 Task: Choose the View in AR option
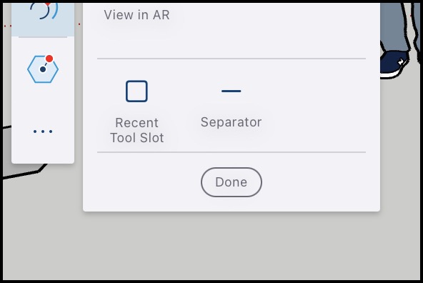pos(136,15)
